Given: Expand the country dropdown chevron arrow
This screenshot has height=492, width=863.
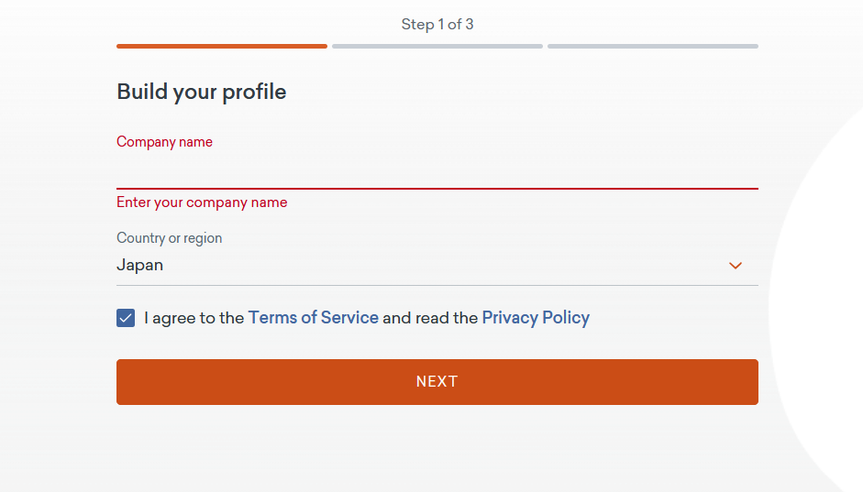Looking at the screenshot, I should point(735,266).
